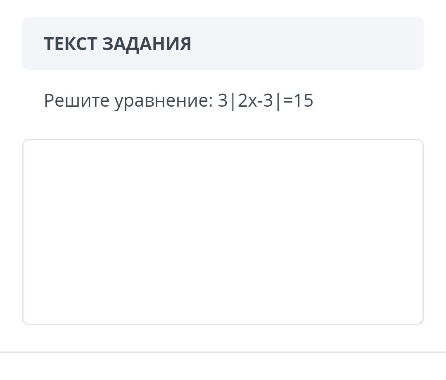Click the word "Решите" in the task
The width and height of the screenshot is (446, 380).
(76, 100)
